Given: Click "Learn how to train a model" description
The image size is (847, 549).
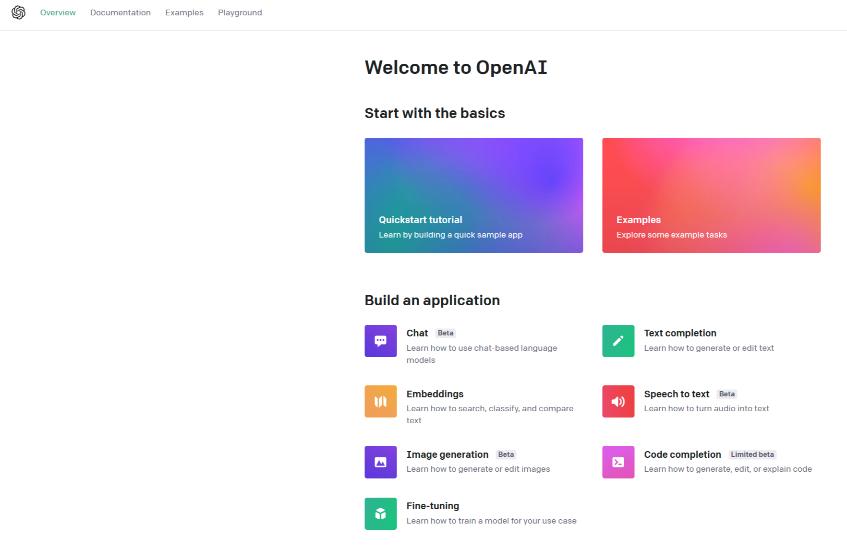Looking at the screenshot, I should [x=491, y=521].
